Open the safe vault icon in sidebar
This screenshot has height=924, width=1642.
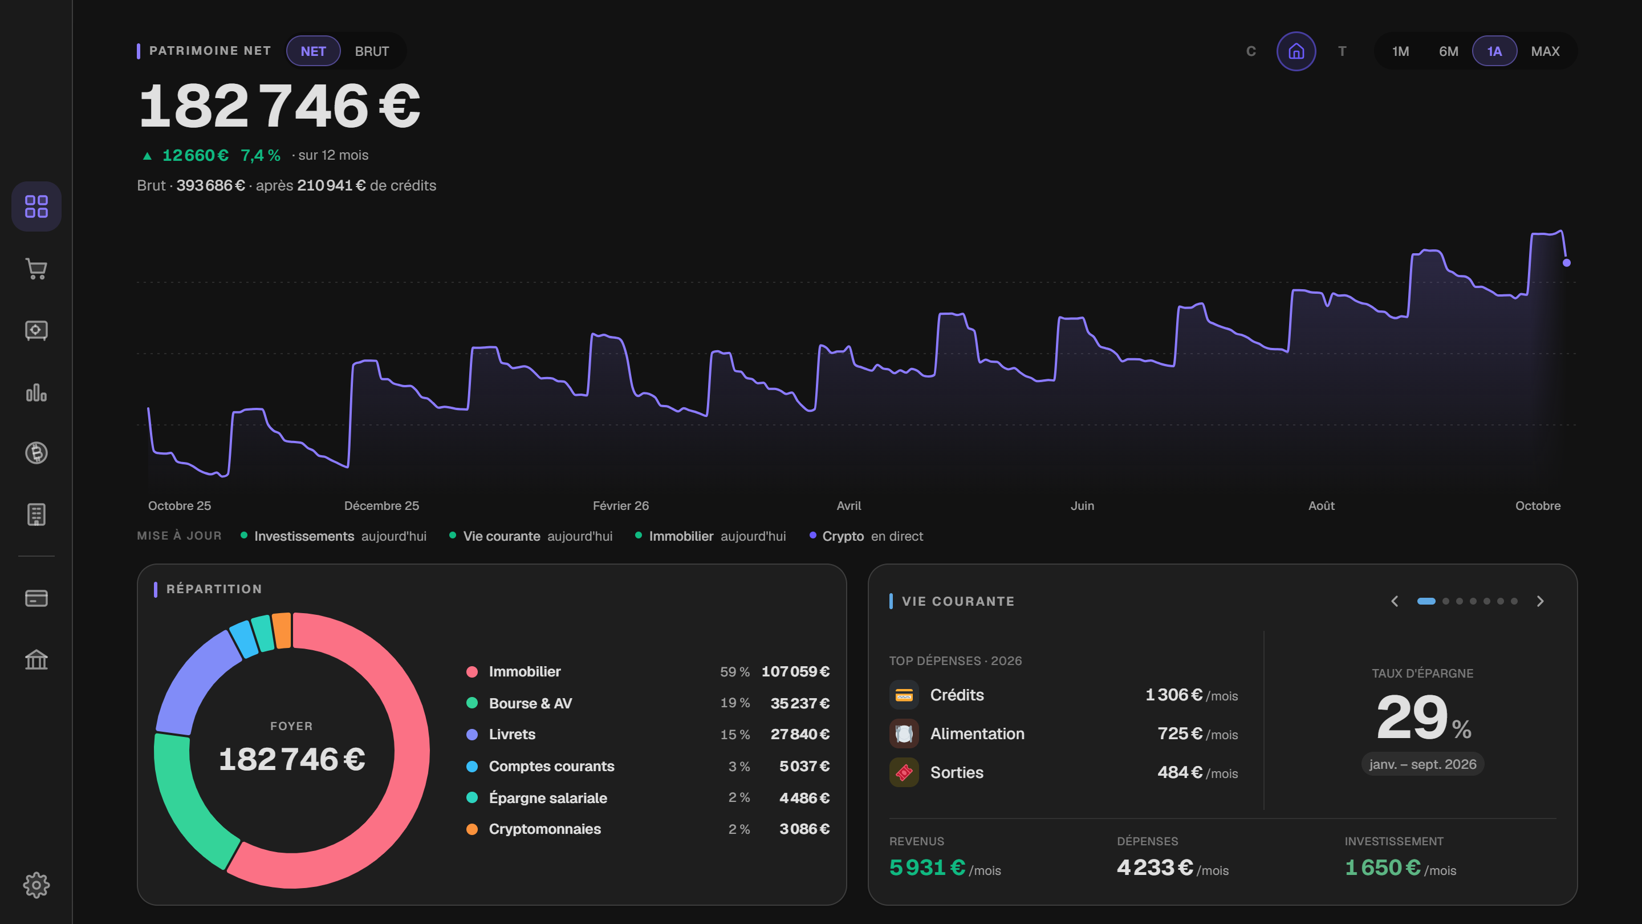36,330
